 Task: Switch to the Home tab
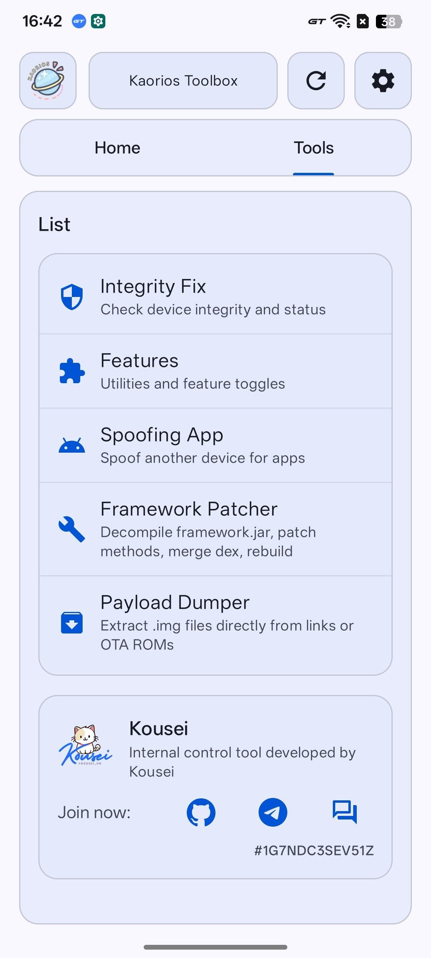coord(117,148)
